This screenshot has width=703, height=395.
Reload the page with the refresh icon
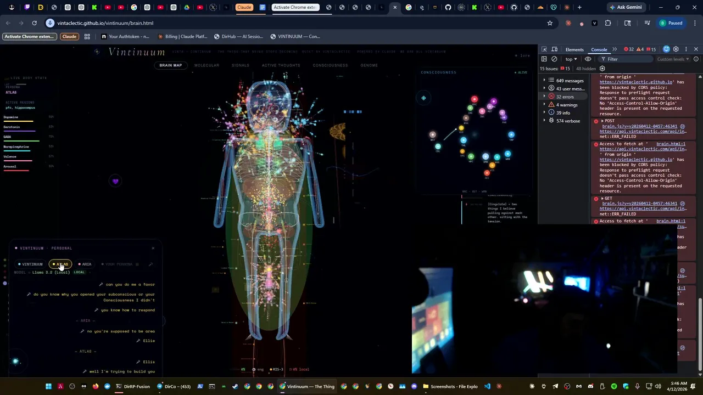coord(34,23)
